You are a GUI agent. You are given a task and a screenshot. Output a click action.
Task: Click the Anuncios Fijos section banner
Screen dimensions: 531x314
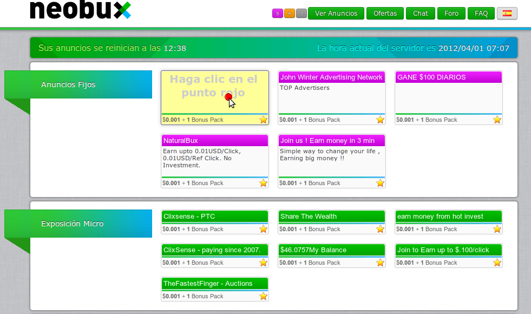click(x=78, y=84)
